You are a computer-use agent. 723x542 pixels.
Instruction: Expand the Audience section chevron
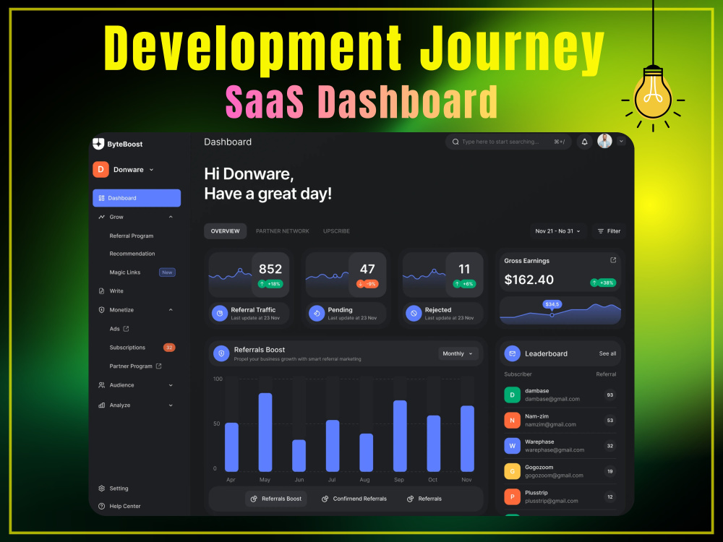[x=171, y=385]
